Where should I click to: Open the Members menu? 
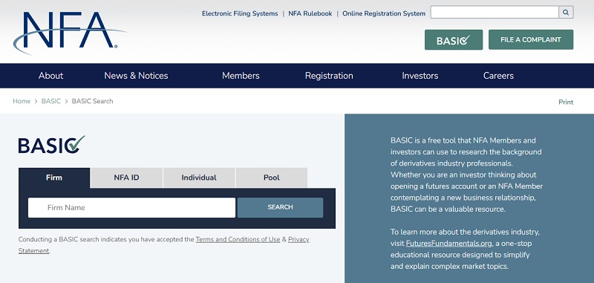pos(241,76)
